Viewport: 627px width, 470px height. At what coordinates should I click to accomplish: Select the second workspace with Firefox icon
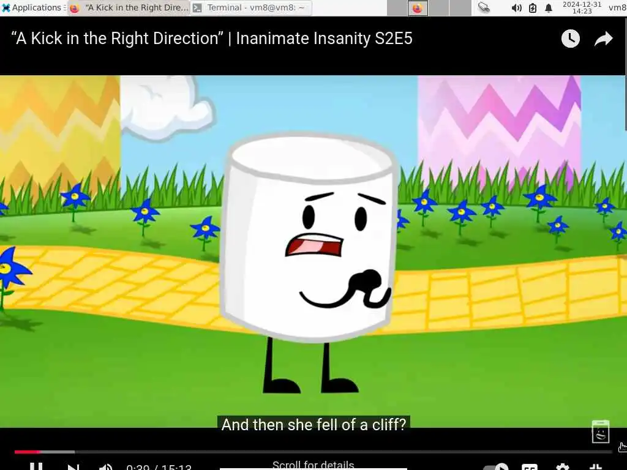point(418,8)
